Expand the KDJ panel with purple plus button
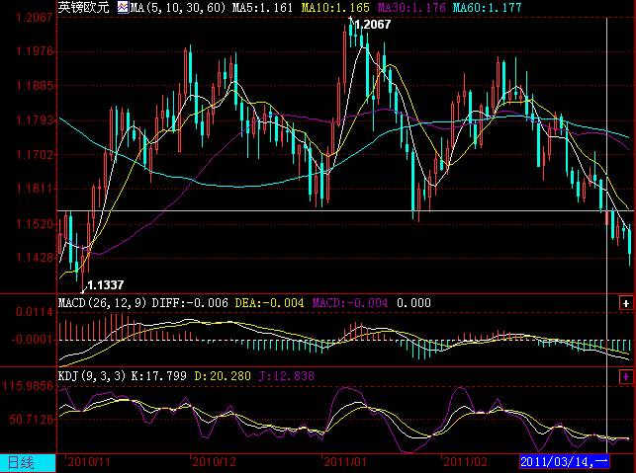The image size is (636, 473). point(626,377)
